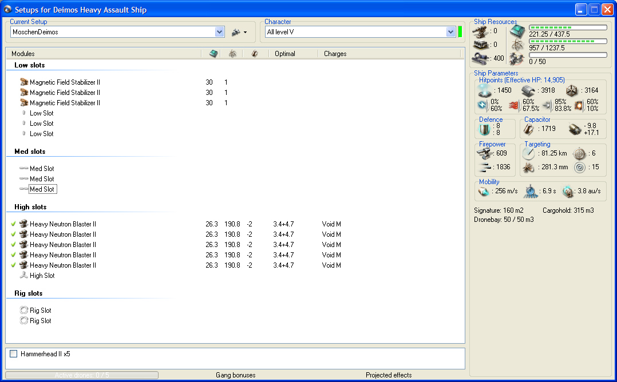Toggle the third Heavy Neutron Blaster II checkmark
The width and height of the screenshot is (617, 382).
pos(13,244)
